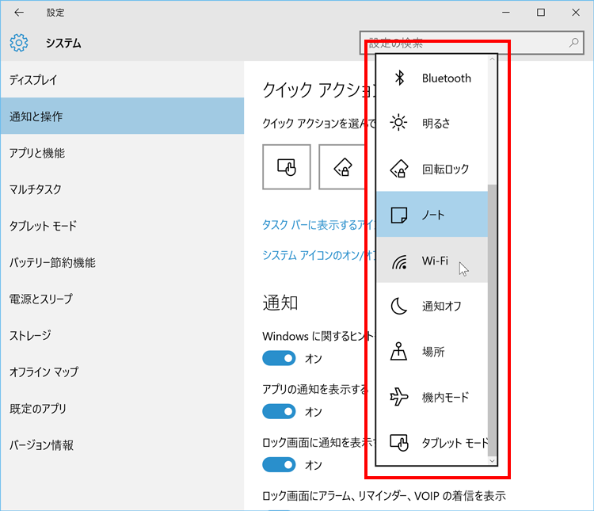Open ディスプレイ (Display) settings page
The image size is (594, 511).
(x=33, y=80)
